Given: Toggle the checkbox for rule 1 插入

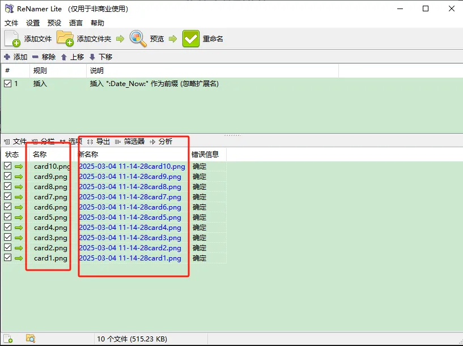Looking at the screenshot, I should coord(8,84).
